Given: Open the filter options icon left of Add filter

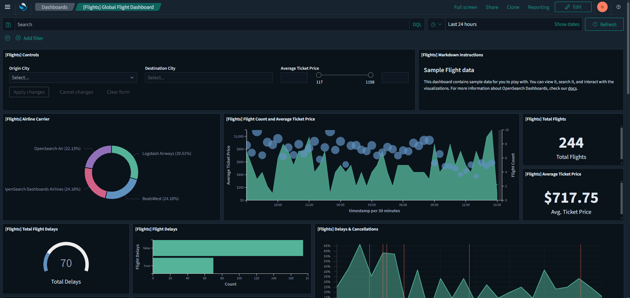Looking at the screenshot, I should tap(8, 38).
